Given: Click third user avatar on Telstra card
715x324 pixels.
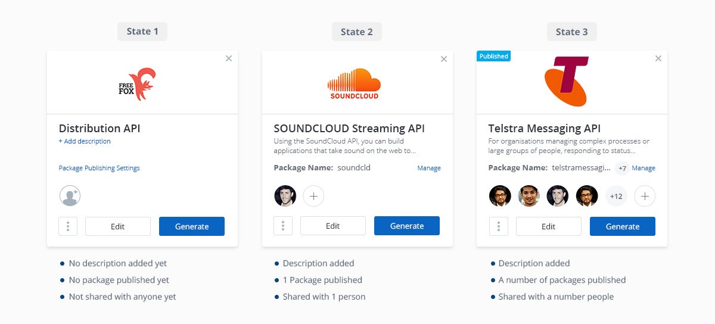Looking at the screenshot, I should tap(558, 196).
